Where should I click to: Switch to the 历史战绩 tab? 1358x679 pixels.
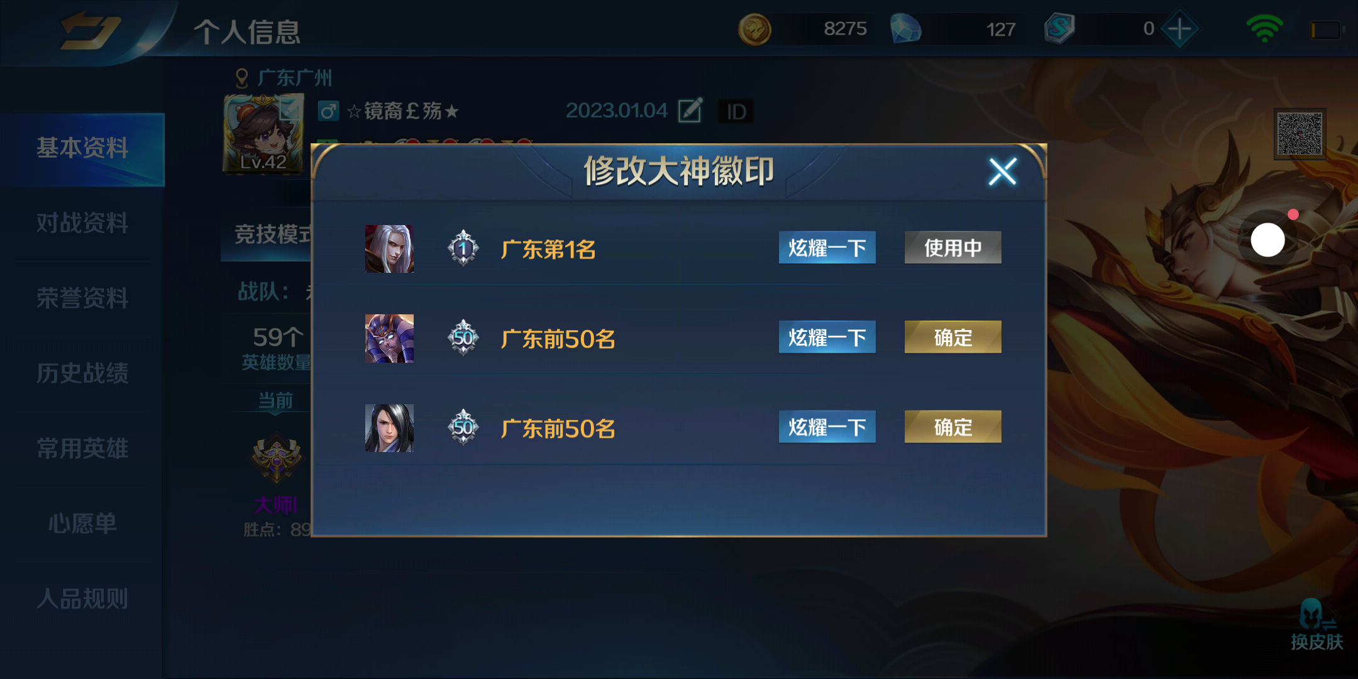coord(82,373)
